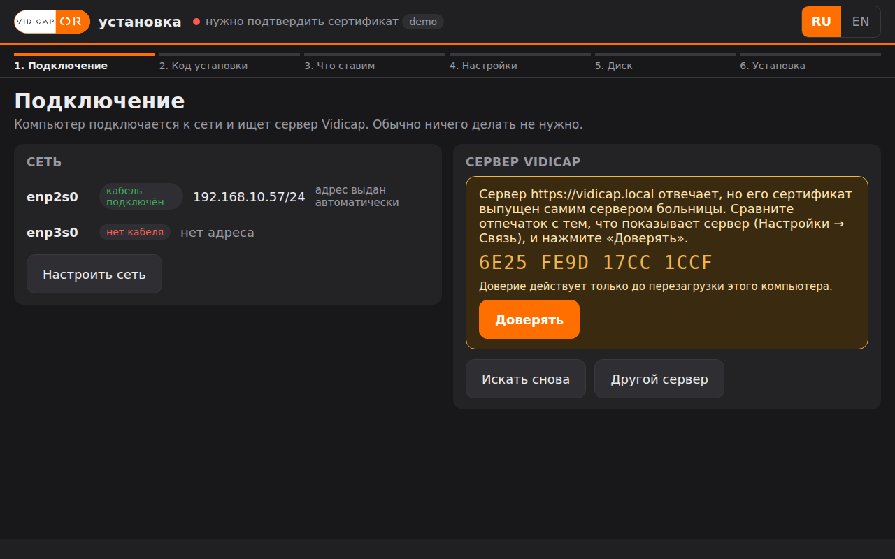Click the адрес выдан автоматически note
895x559 pixels.
[357, 196]
